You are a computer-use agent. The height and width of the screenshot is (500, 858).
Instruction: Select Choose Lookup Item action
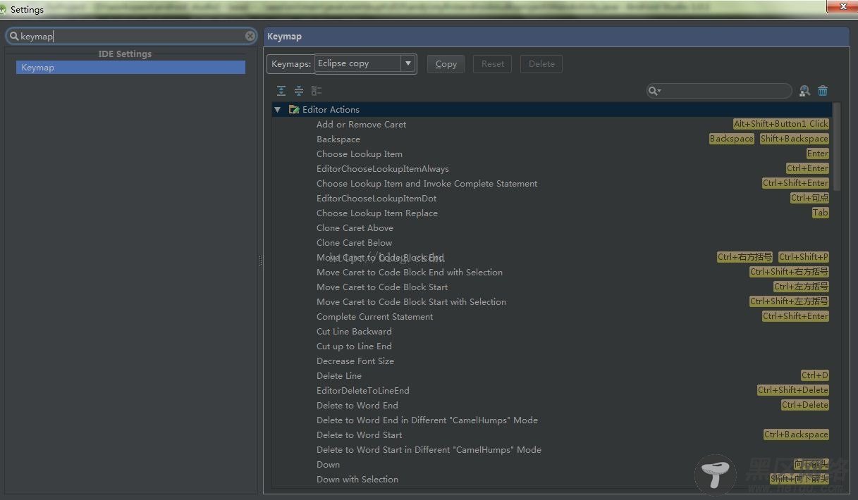pyautogui.click(x=360, y=154)
